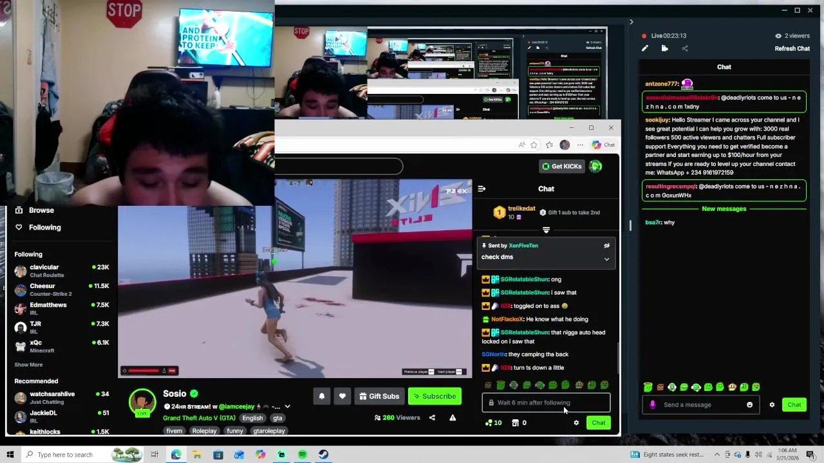Viewport: 824px width, 463px height.
Task: Select the 'Roleplay' tag
Action: [204, 431]
